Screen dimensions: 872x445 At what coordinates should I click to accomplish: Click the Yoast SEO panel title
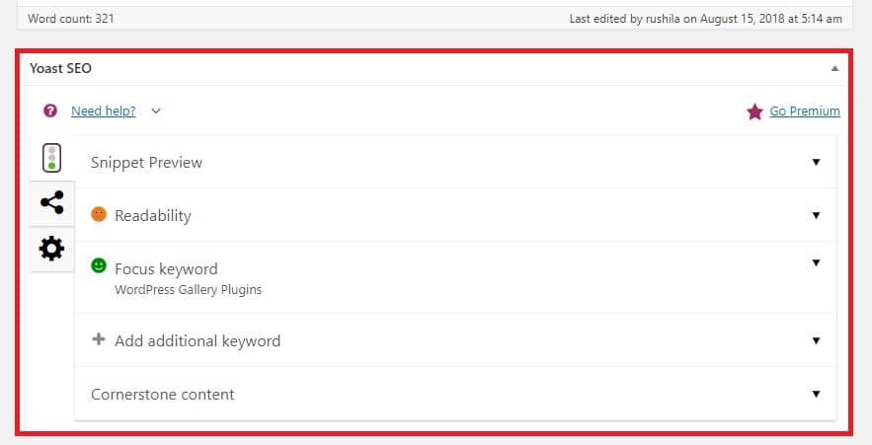click(60, 68)
